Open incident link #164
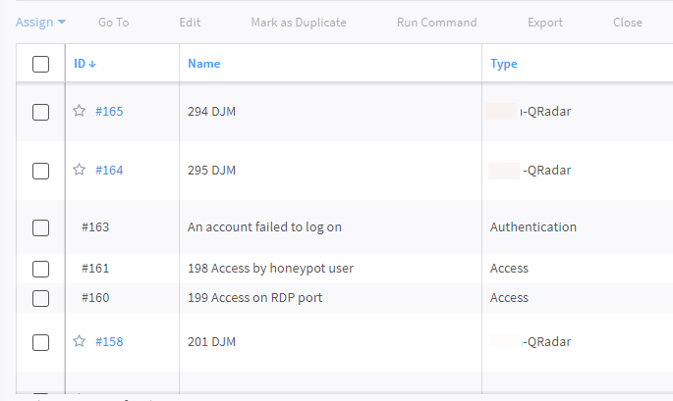This screenshot has width=673, height=401. coord(109,170)
